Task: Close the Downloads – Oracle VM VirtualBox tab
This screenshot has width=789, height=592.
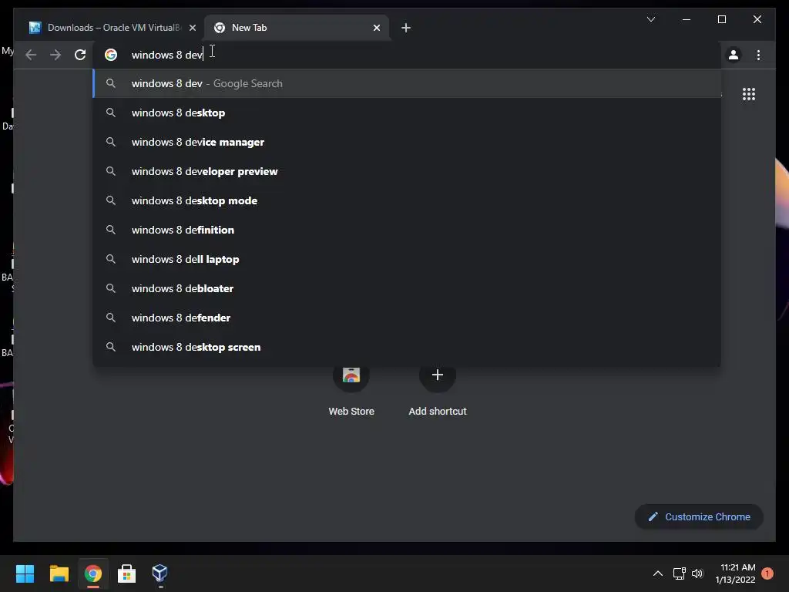Action: [192, 28]
